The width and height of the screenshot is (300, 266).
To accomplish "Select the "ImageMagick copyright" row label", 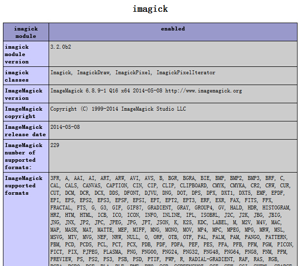I will point(24,112).
